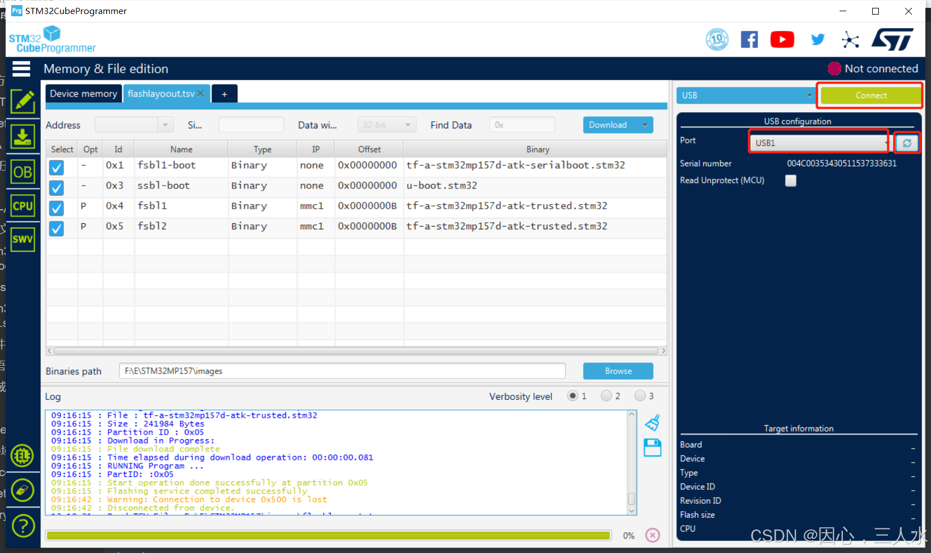Image resolution: width=931 pixels, height=553 pixels.
Task: Open the 32-bit data width dropdown
Action: (x=387, y=125)
